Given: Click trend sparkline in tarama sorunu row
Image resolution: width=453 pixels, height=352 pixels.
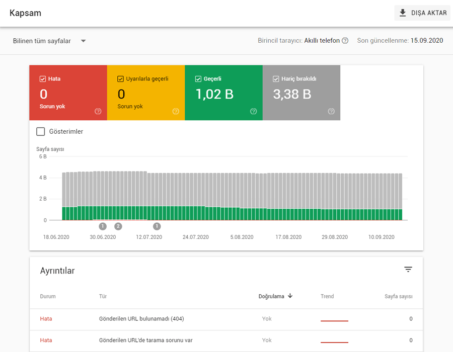Looking at the screenshot, I should (334, 342).
